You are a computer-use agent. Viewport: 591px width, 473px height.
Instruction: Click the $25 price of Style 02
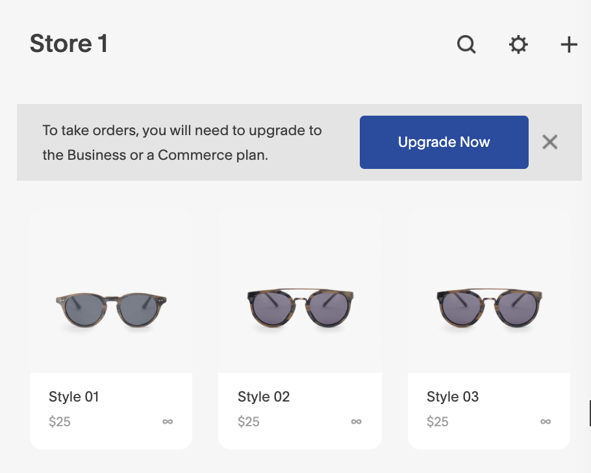pos(249,422)
